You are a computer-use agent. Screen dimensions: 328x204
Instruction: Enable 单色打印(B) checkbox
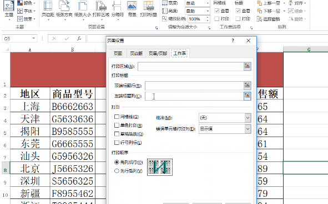117,125
